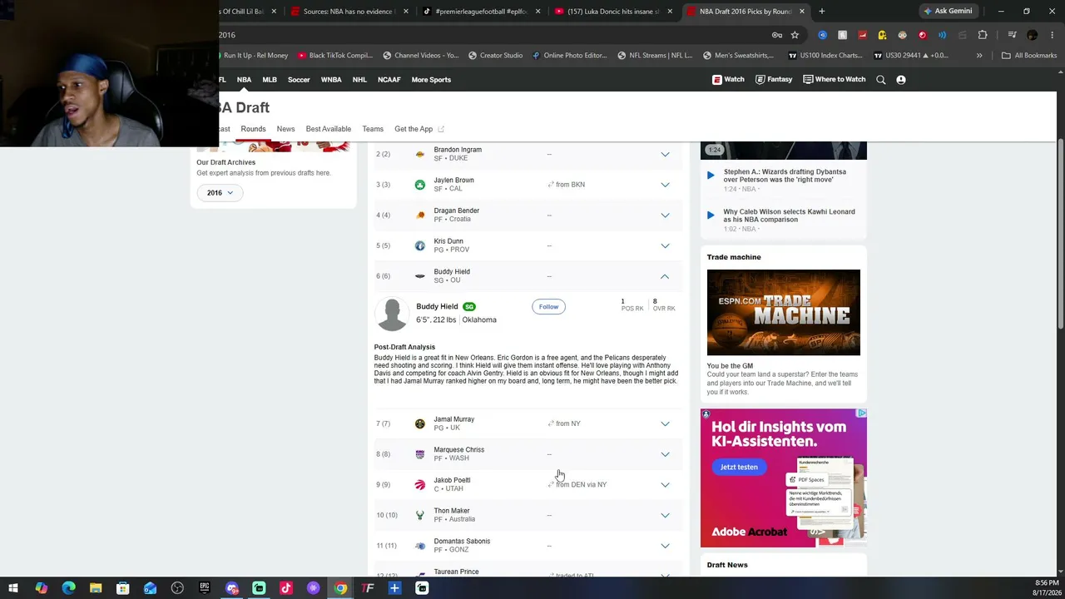Screen dimensions: 1065x599
Task: Open Best Available draft tab
Action: click(329, 129)
